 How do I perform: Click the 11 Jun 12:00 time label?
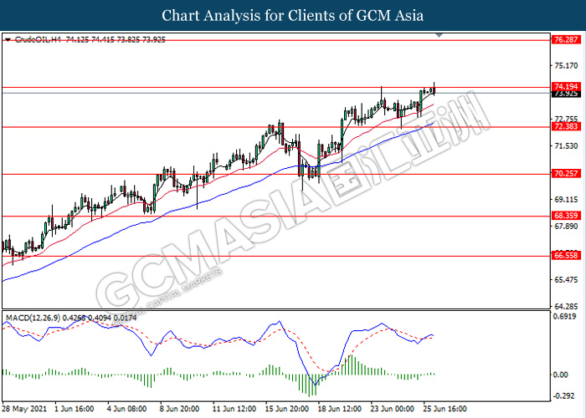coord(234,409)
